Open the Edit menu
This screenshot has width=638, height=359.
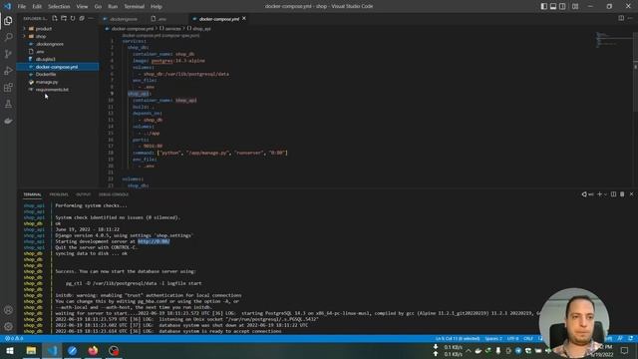pos(37,7)
